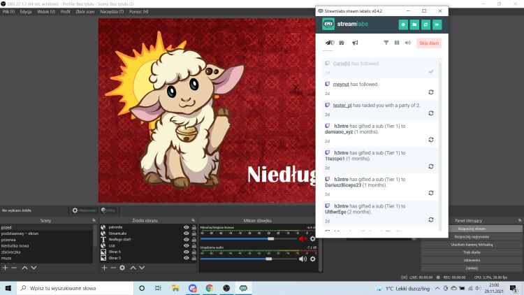524x295 pixels.
Task: Lock the czat source
Action: 193,245
